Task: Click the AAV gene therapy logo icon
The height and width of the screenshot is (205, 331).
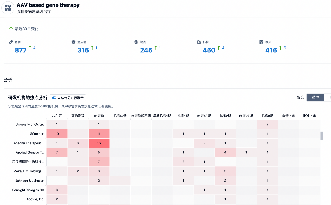Action: [x=8, y=8]
